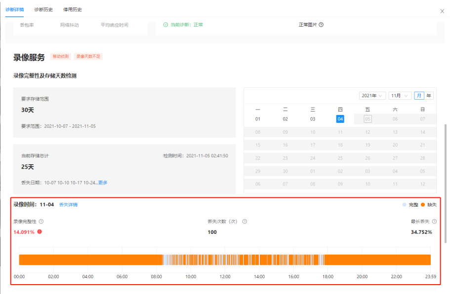This screenshot has height=294, width=450.
Task: Expand missing dates via 更多 link
Action: point(103,183)
